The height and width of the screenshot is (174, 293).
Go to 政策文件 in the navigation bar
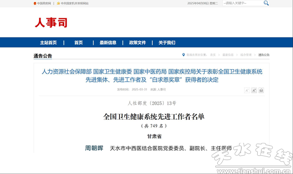coord(137,43)
